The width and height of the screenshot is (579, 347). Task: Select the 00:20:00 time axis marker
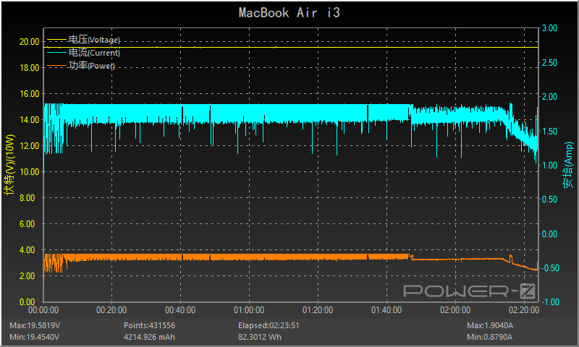pos(112,310)
